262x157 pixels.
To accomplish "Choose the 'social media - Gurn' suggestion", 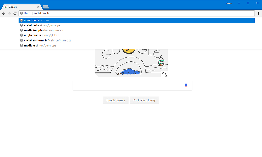I will (137, 20).
